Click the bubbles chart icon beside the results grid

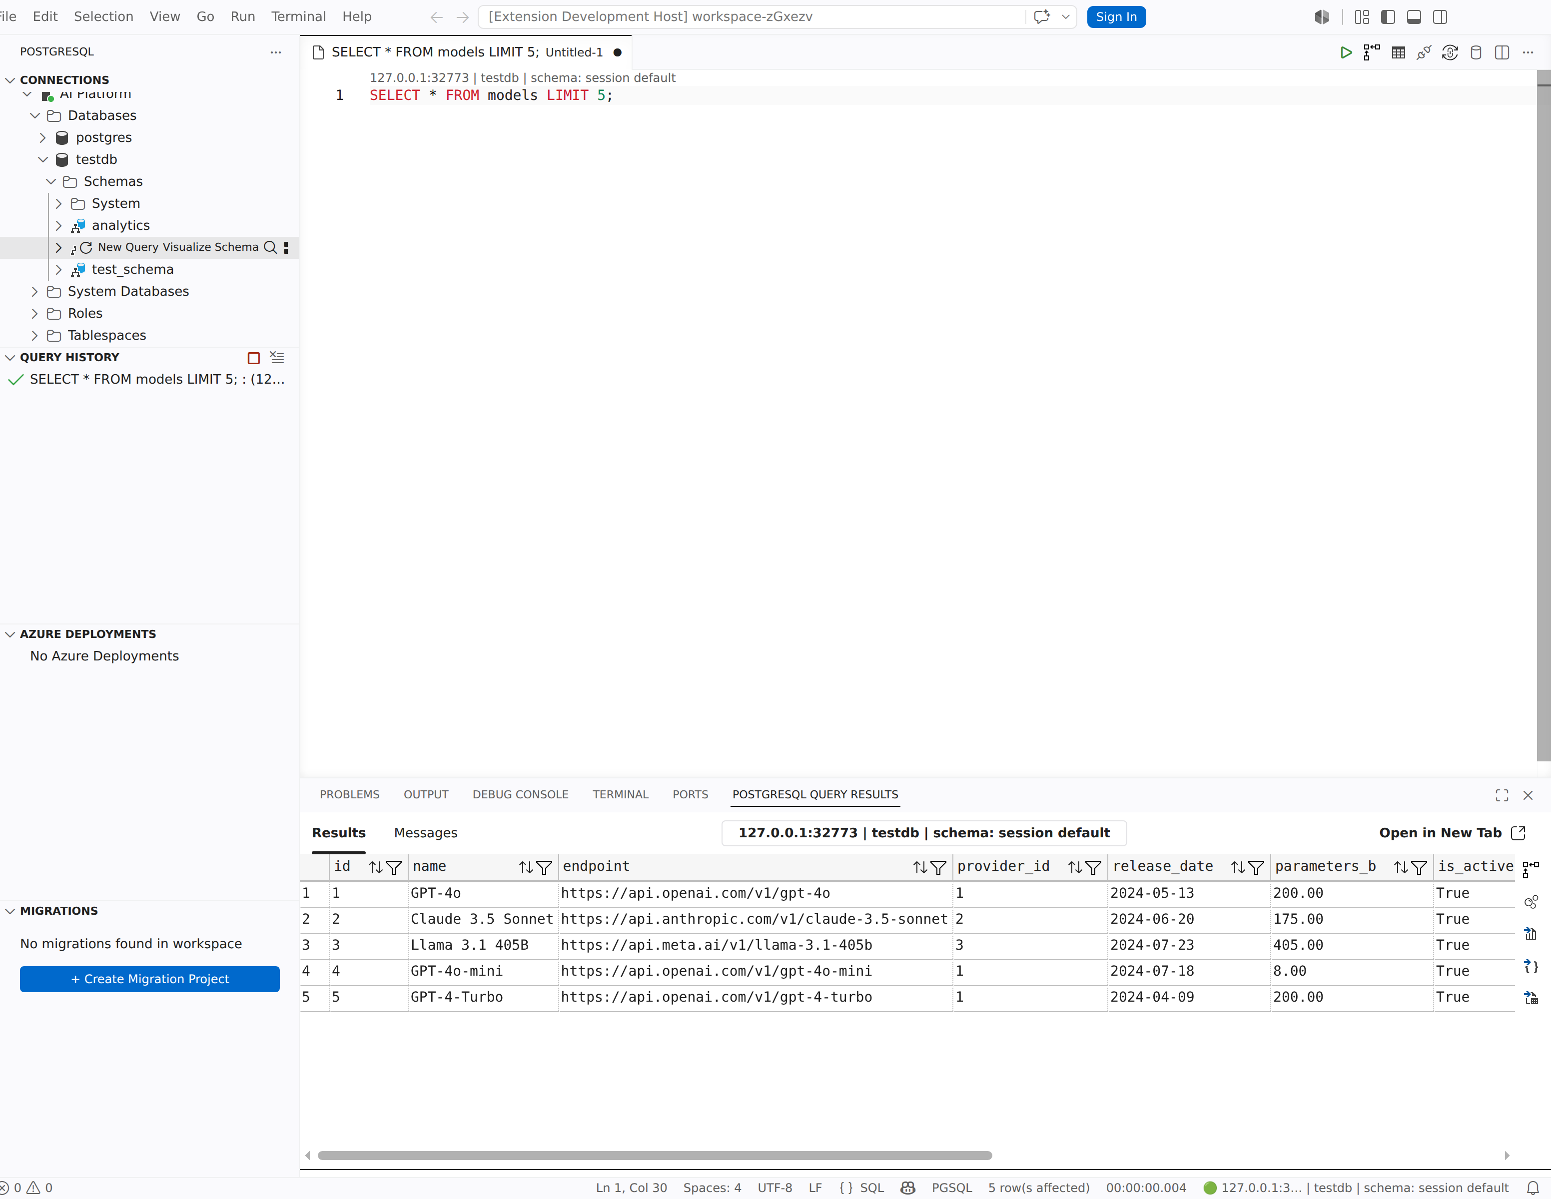pos(1531,902)
